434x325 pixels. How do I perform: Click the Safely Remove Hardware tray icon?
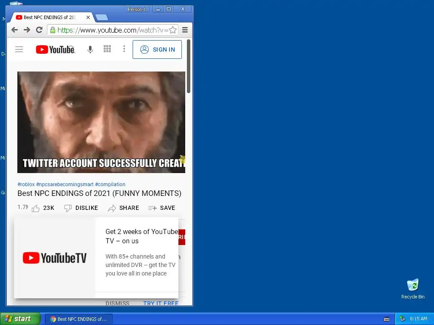(x=403, y=319)
